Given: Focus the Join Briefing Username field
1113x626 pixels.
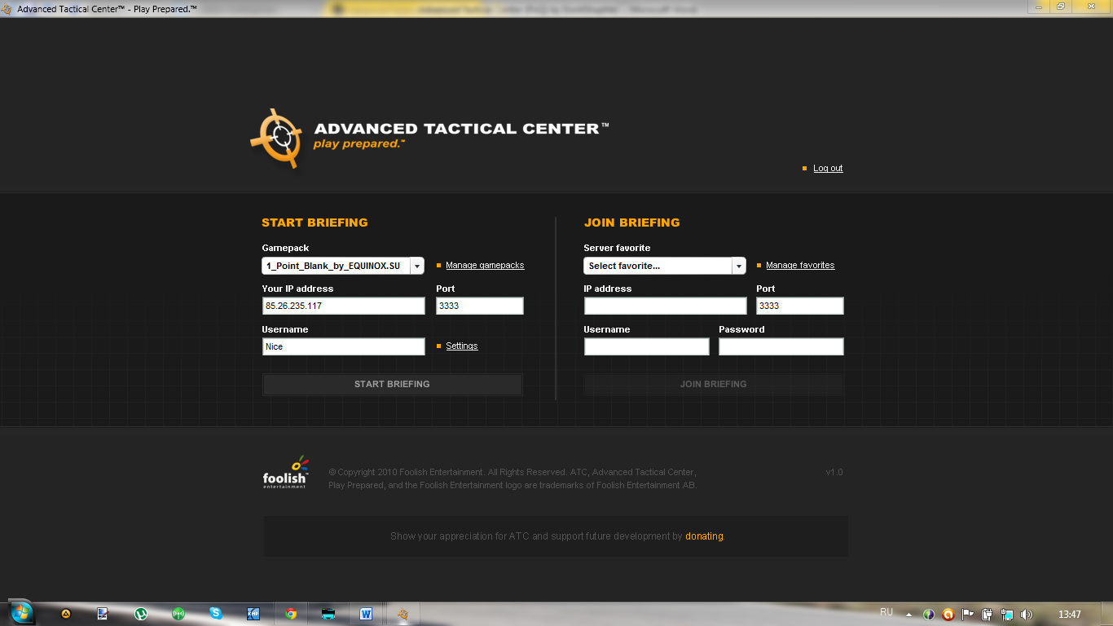Looking at the screenshot, I should click(647, 346).
